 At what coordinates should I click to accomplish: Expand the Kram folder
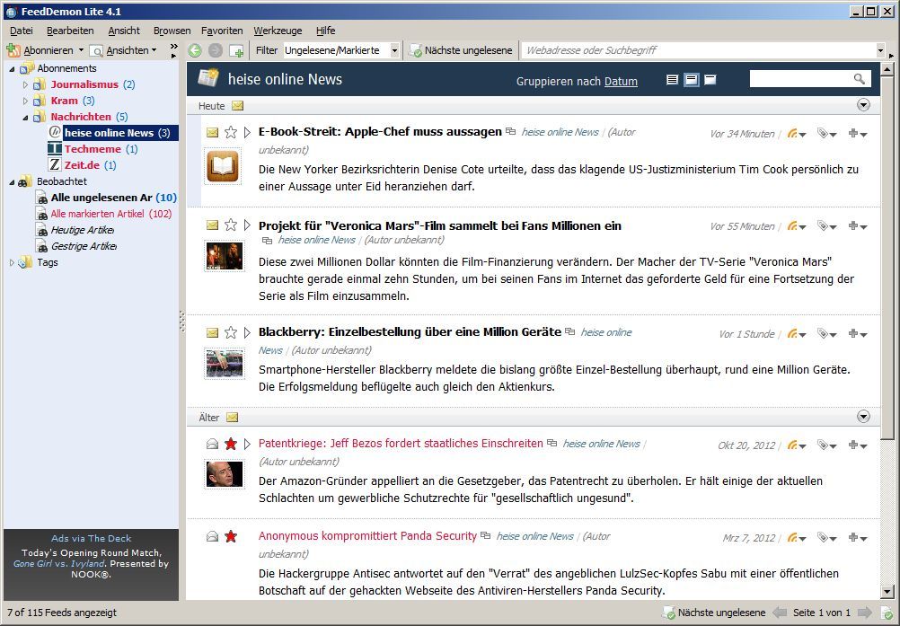(x=25, y=101)
